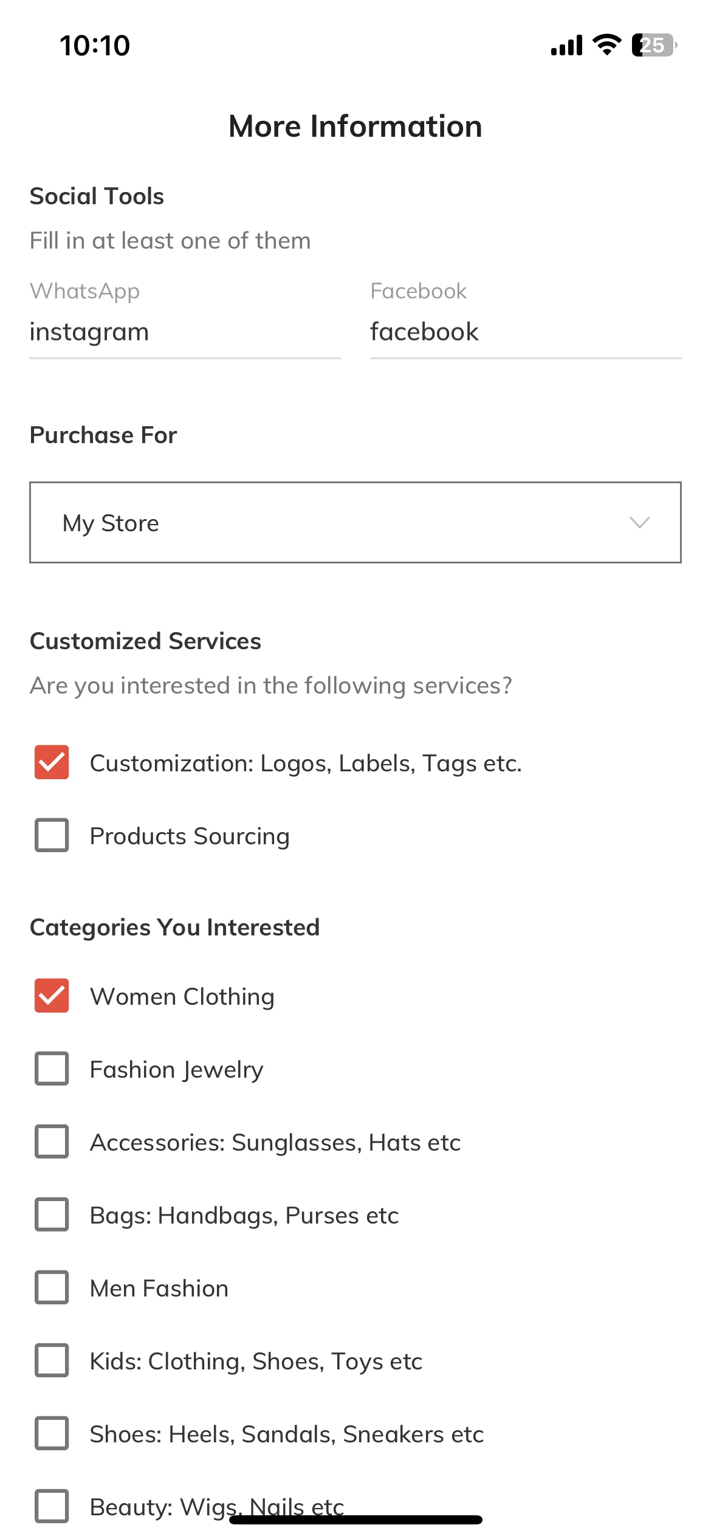
Task: Check the Fashion Jewelry category
Action: [x=52, y=1069]
